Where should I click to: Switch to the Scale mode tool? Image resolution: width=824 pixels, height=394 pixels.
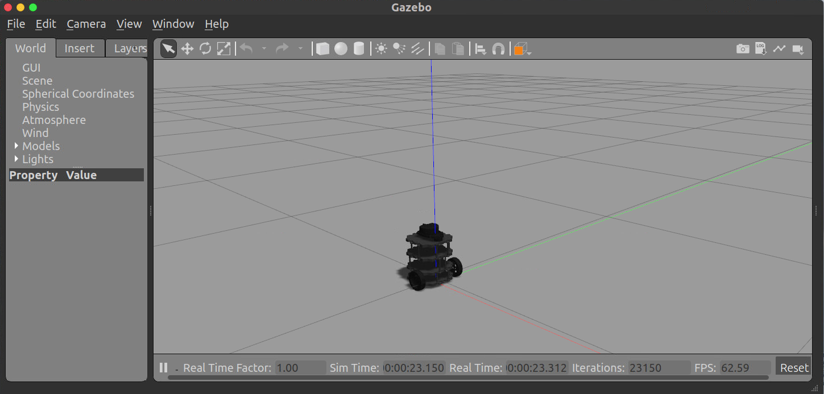pyautogui.click(x=224, y=49)
